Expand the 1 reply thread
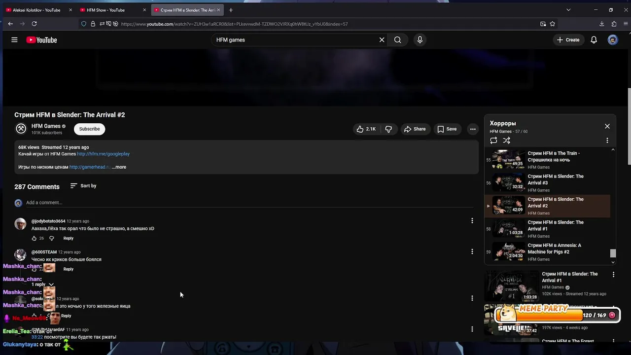Screen dimensions: 631x355 click(42, 284)
